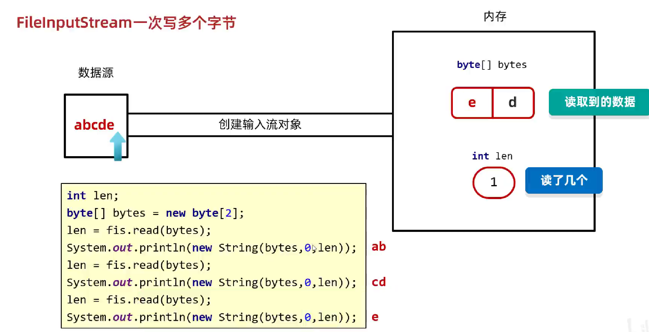This screenshot has width=649, height=332.
Task: Click the array cell containing letter e
Action: click(x=472, y=103)
